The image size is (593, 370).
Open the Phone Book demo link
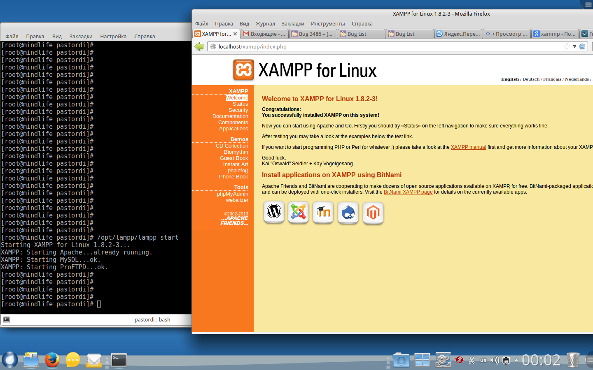[x=233, y=177]
